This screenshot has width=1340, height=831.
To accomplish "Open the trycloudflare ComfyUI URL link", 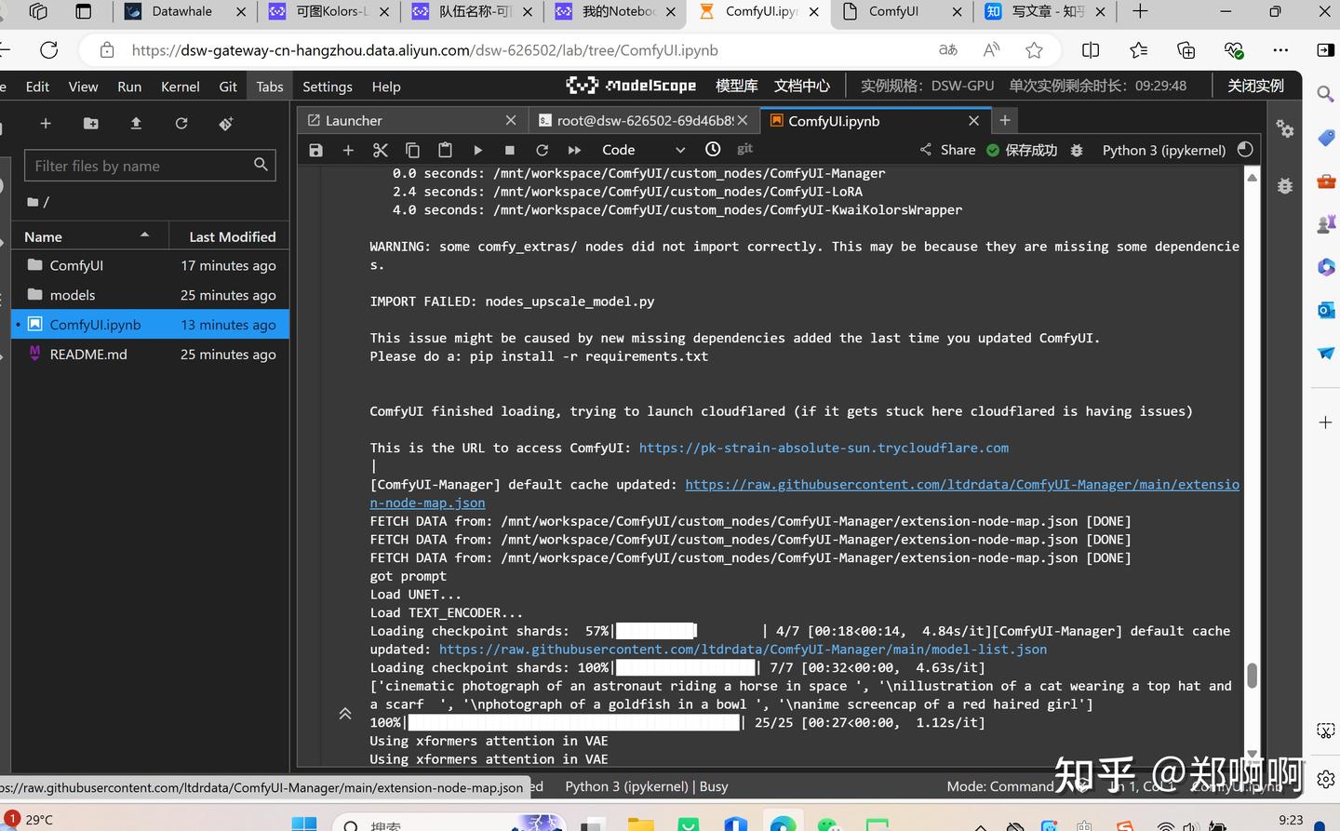I will 824,448.
